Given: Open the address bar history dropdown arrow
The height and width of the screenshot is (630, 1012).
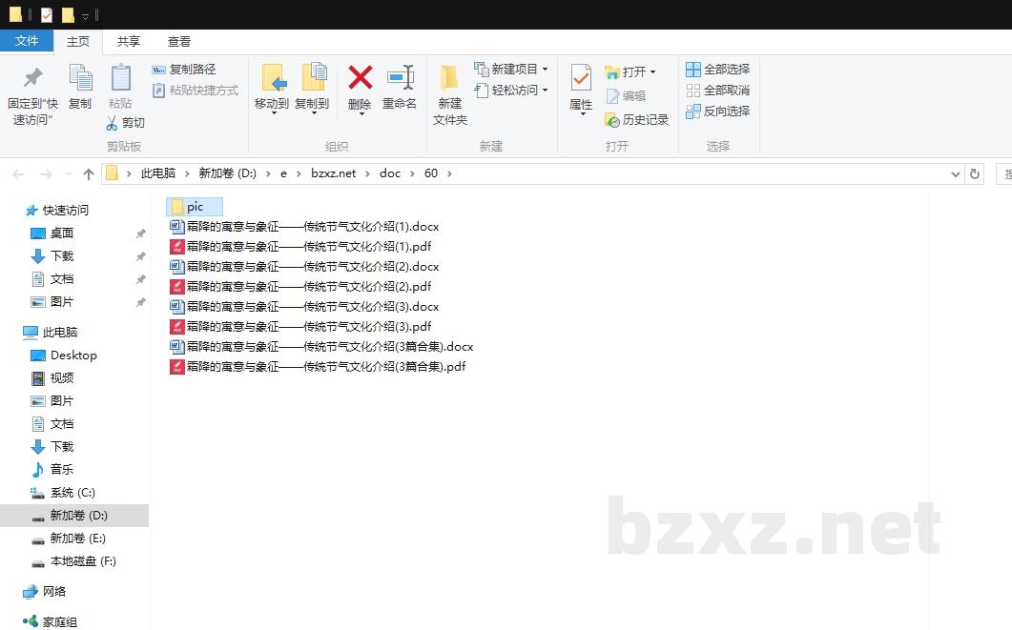Looking at the screenshot, I should (x=956, y=173).
